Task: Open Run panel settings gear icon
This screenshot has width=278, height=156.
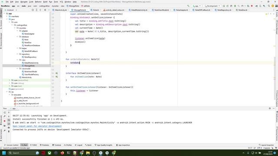Action: click(x=270, y=108)
